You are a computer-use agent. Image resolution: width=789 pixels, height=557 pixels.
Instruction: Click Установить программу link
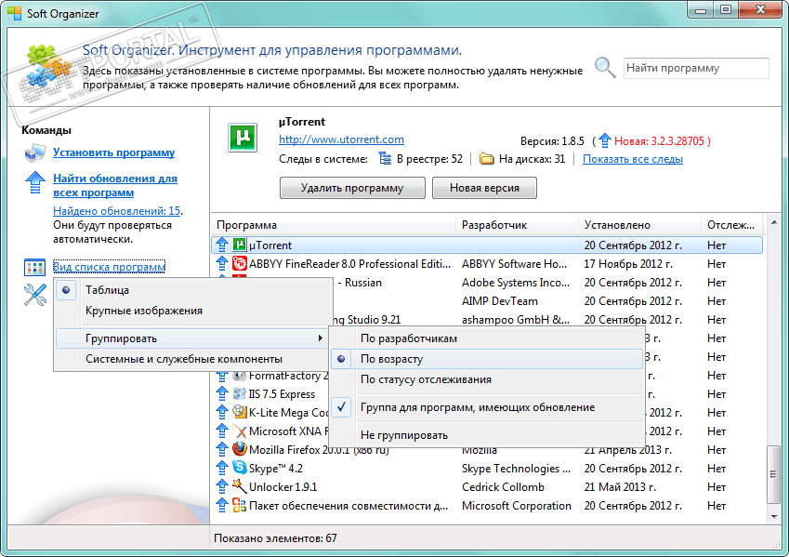click(x=113, y=153)
